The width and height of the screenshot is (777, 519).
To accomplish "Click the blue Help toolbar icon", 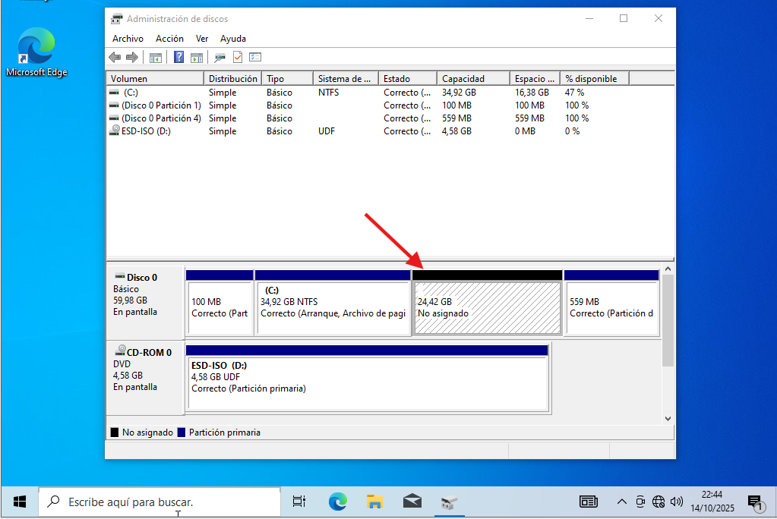I will [178, 57].
